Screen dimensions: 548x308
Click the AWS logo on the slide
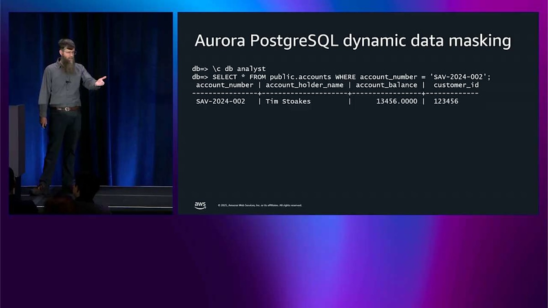[200, 205]
